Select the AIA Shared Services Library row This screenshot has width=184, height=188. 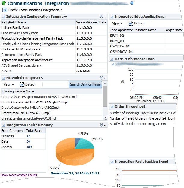[54, 65]
